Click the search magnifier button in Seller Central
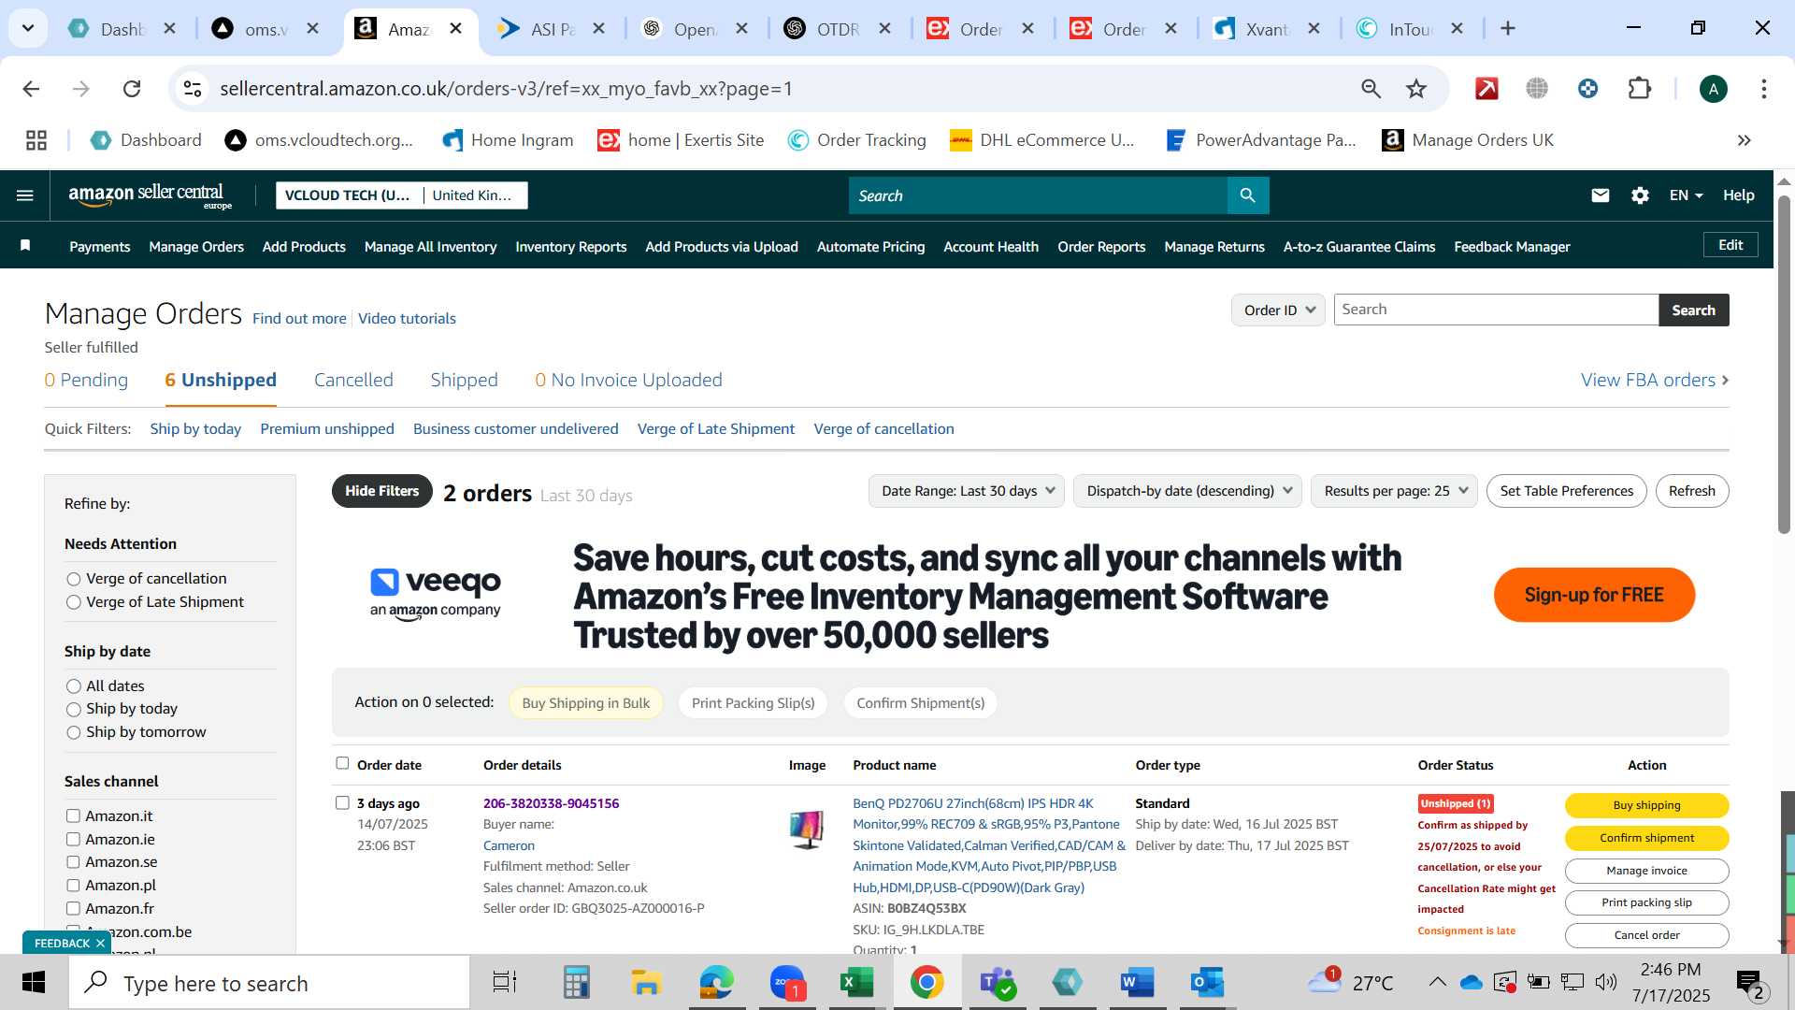This screenshot has height=1010, width=1795. [1247, 195]
